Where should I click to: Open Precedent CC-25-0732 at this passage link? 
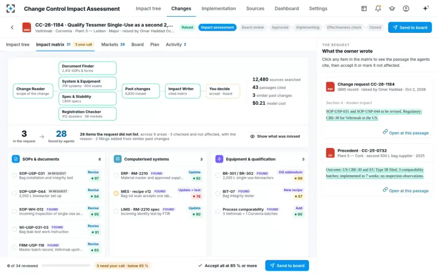click(406, 190)
